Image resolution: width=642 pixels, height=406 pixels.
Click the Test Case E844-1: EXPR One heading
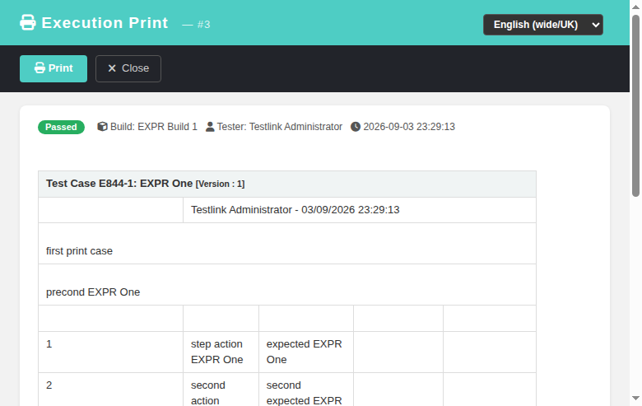click(119, 184)
